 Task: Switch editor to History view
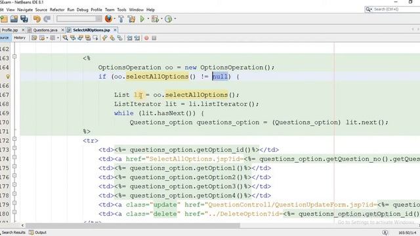pyautogui.click(x=20, y=38)
